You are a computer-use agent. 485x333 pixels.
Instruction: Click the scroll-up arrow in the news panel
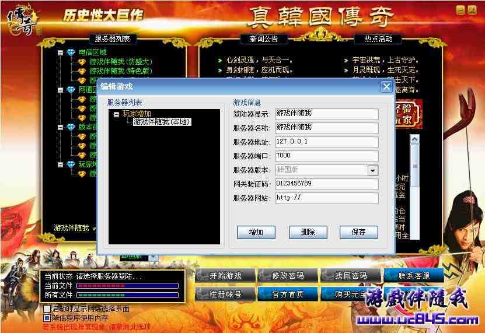point(414,139)
